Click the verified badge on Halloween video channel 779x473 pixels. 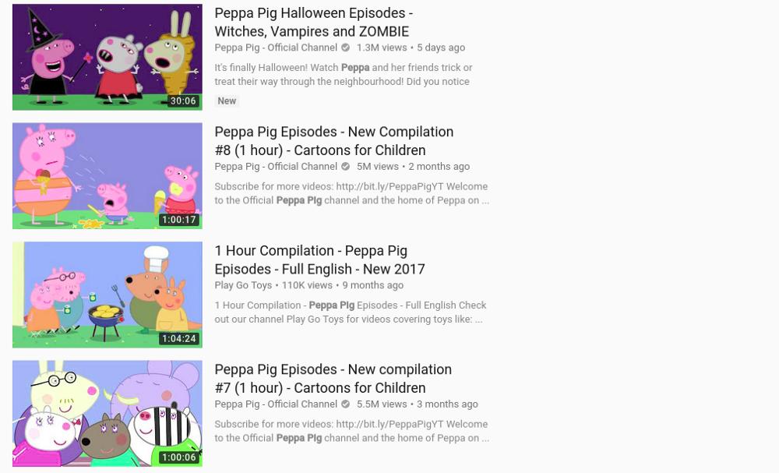click(x=345, y=48)
